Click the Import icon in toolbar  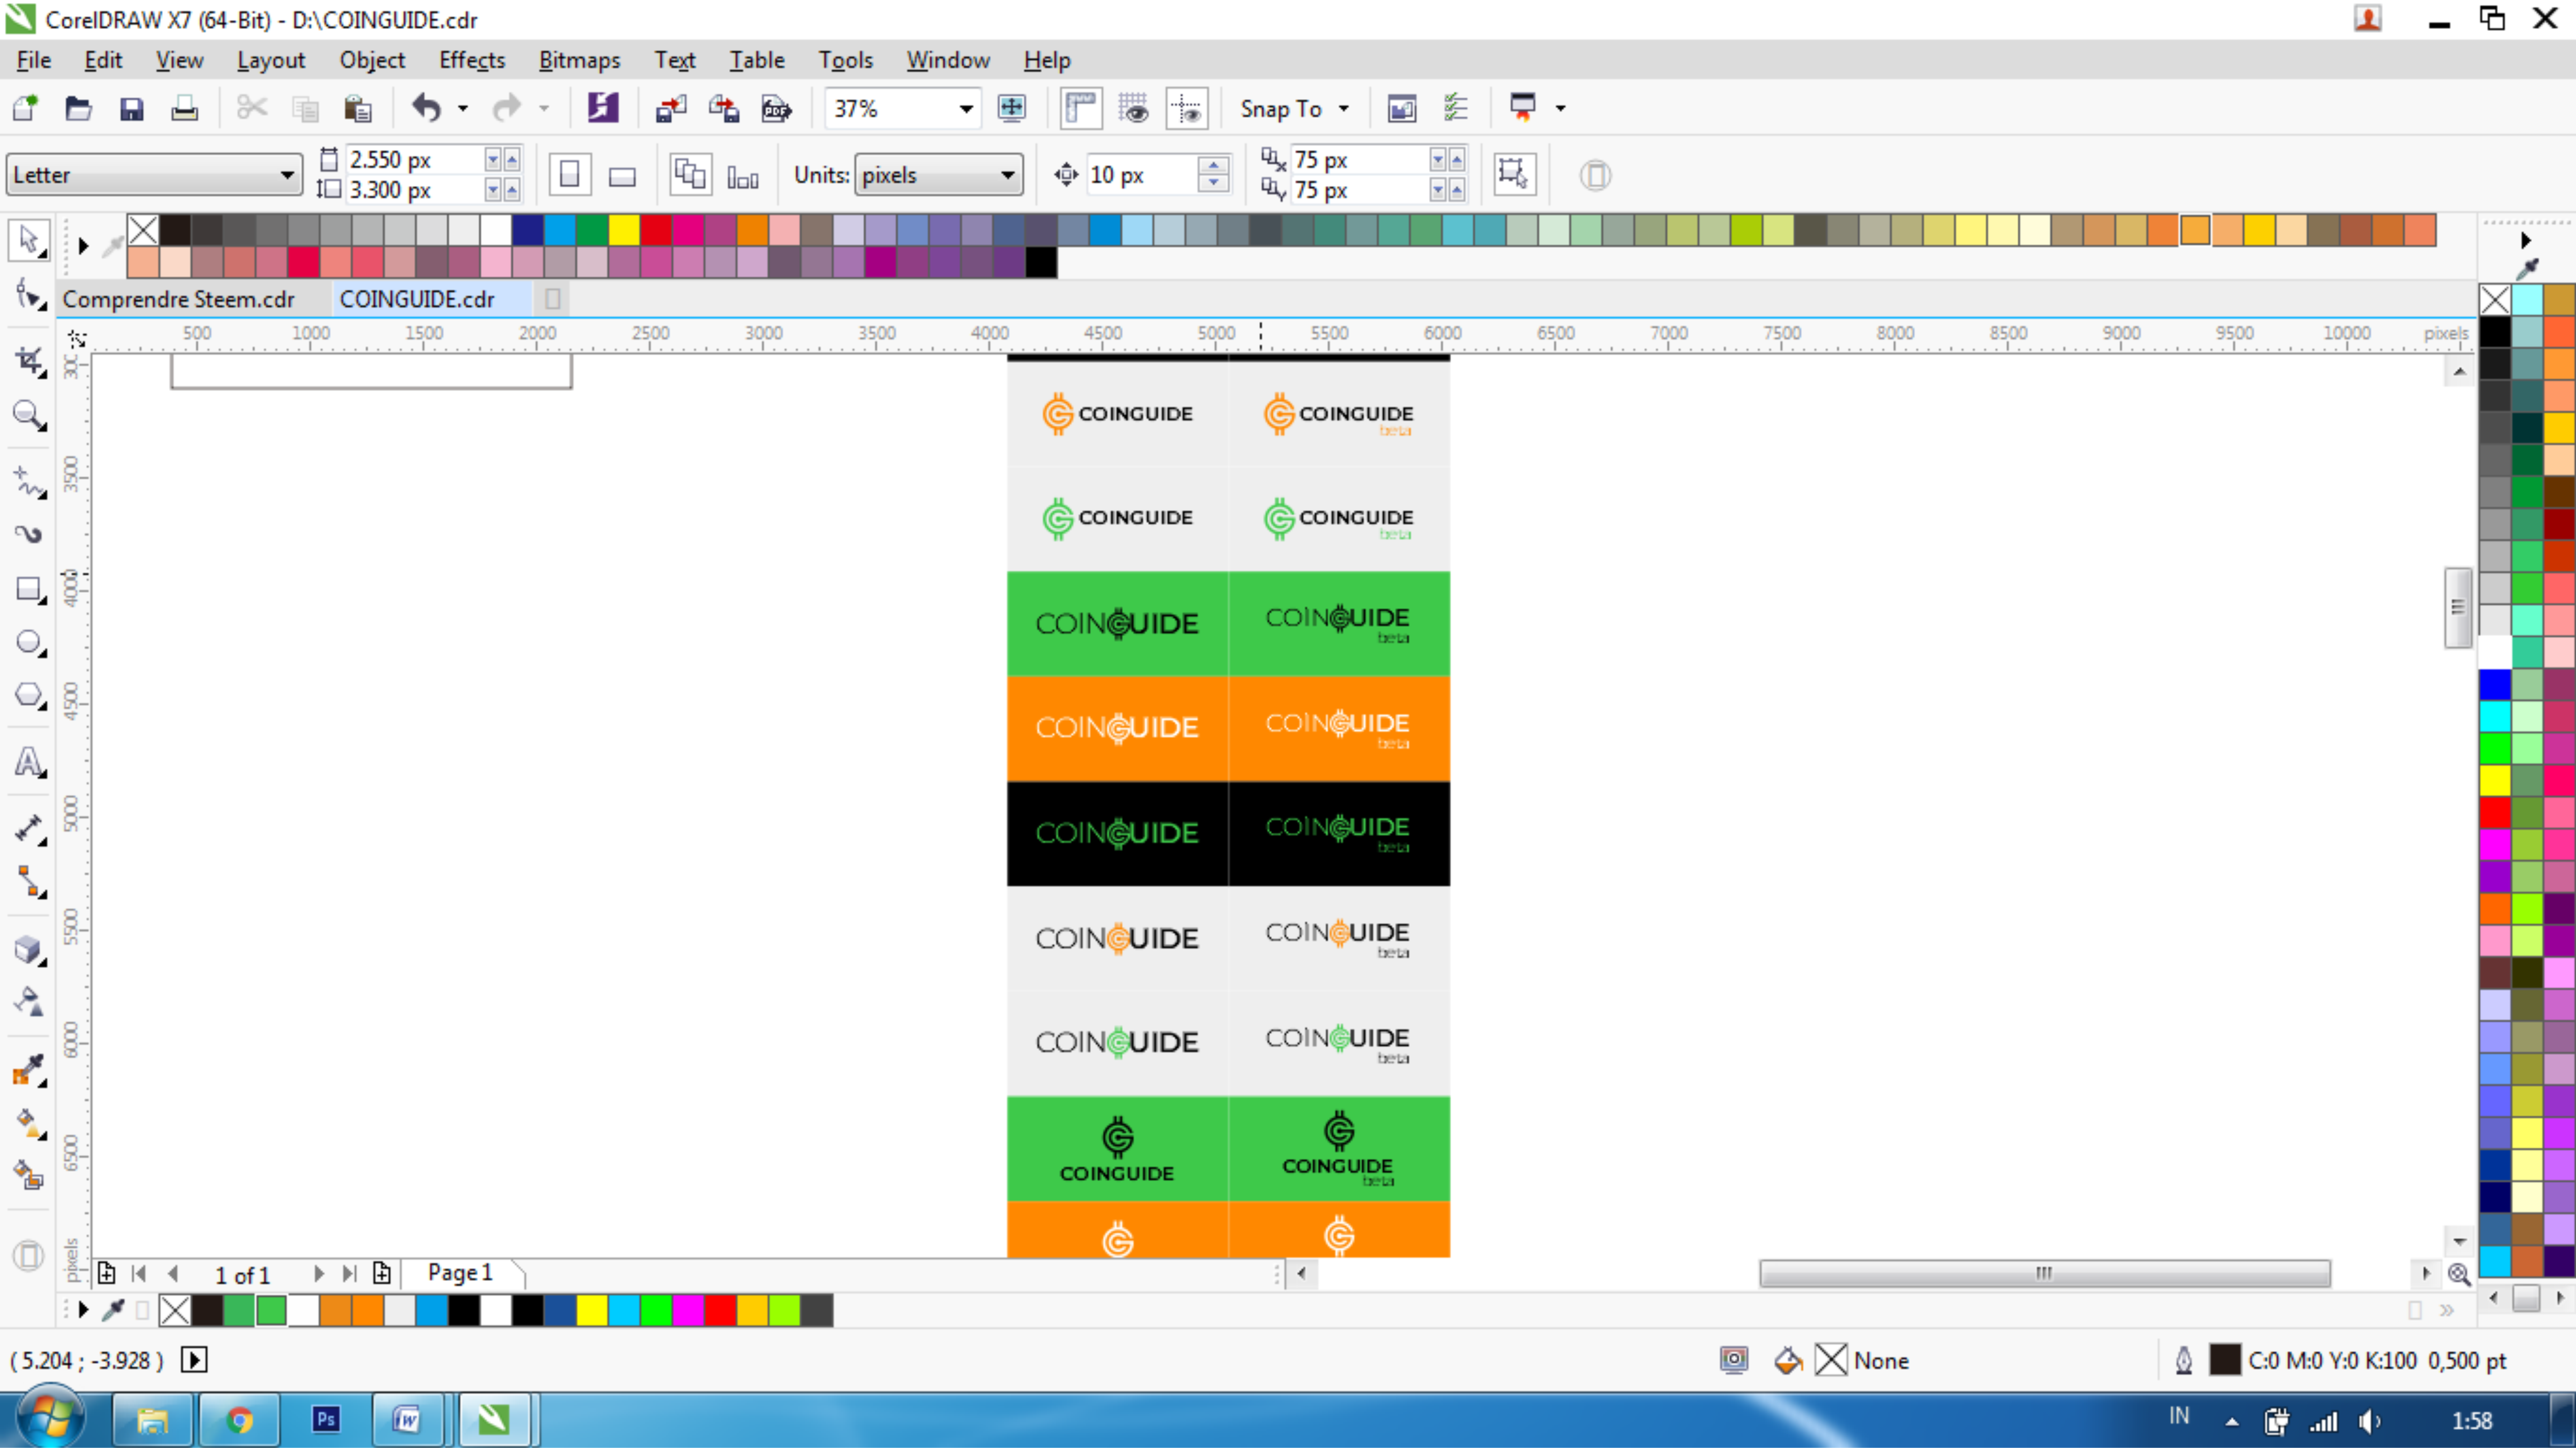[670, 108]
